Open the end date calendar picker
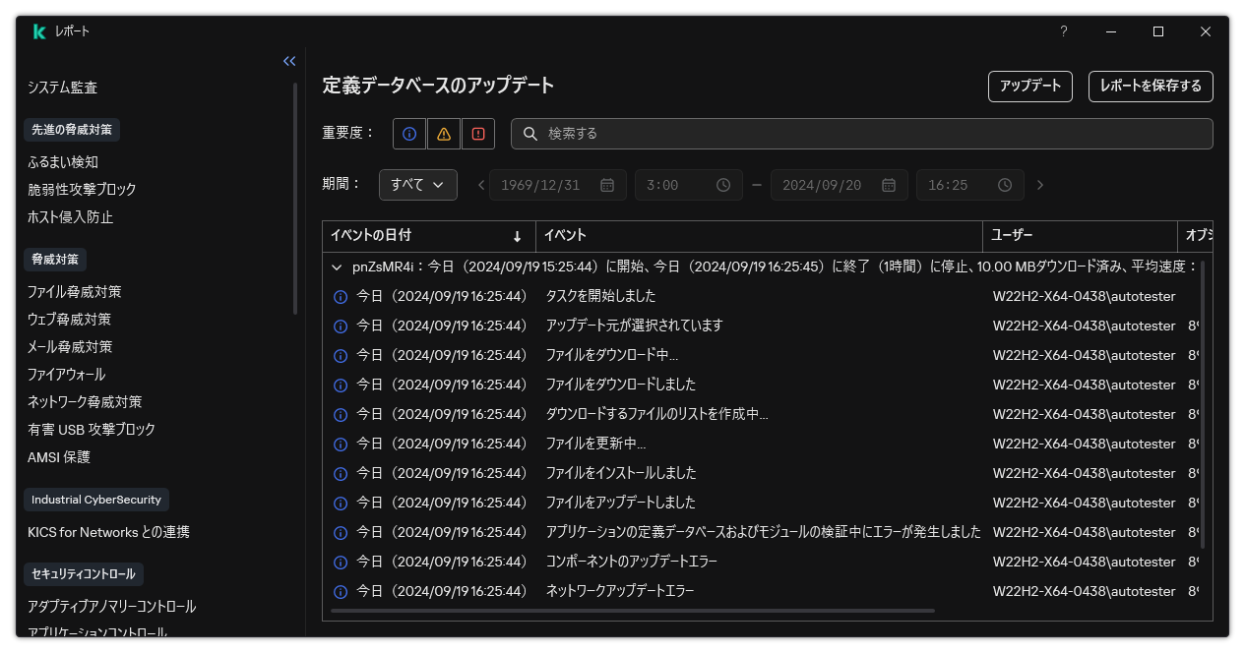Viewport: 1245px width, 653px height. pos(887,184)
